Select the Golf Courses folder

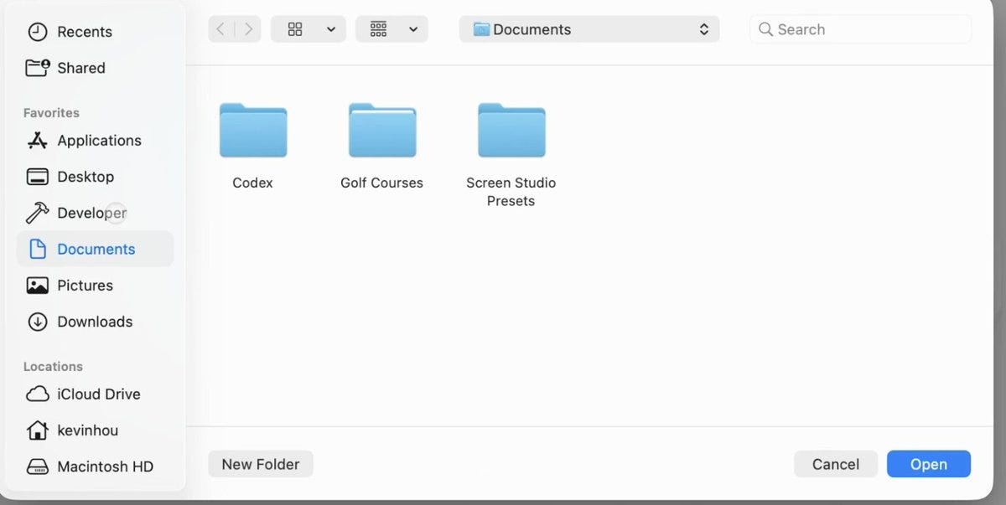pyautogui.click(x=382, y=131)
